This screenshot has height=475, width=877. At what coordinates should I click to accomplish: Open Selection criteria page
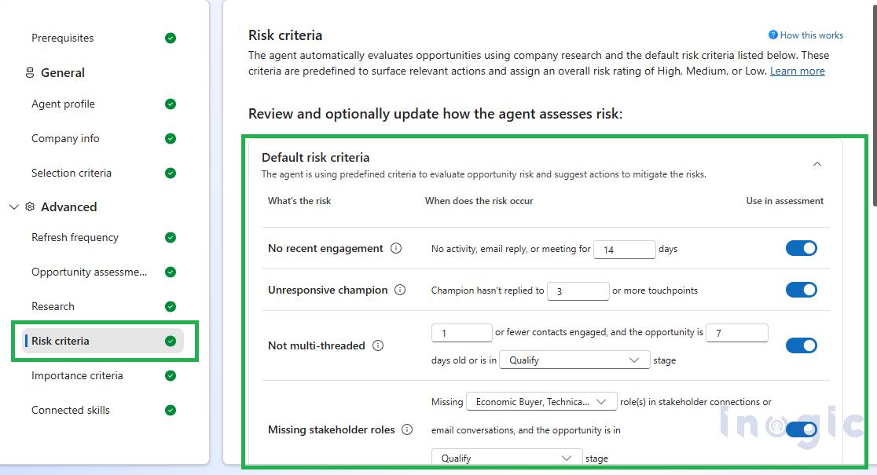72,174
